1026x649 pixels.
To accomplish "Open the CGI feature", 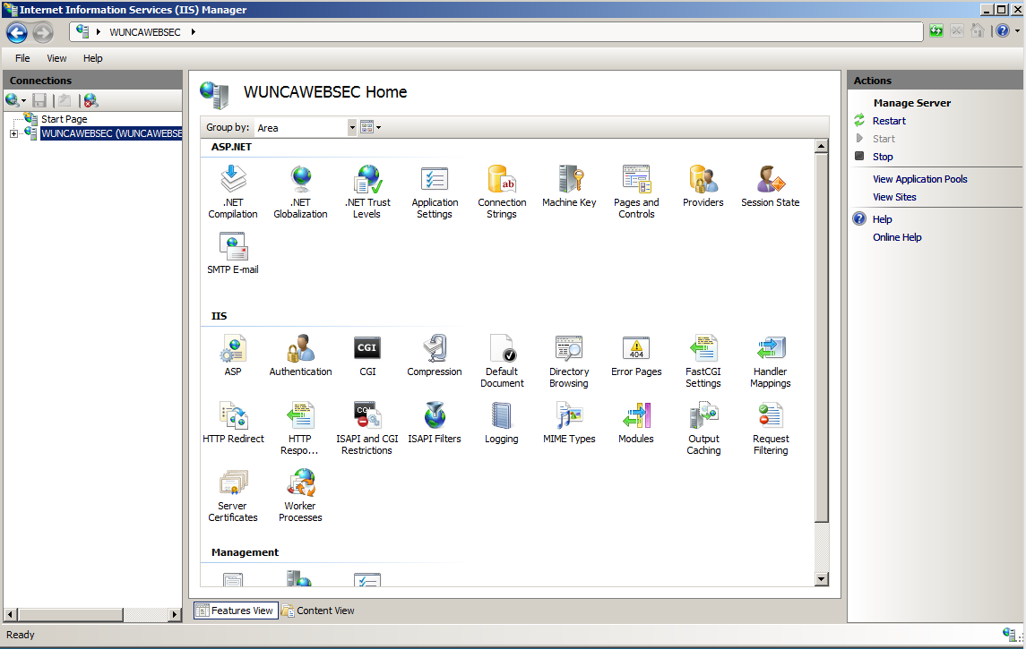I will click(x=367, y=354).
